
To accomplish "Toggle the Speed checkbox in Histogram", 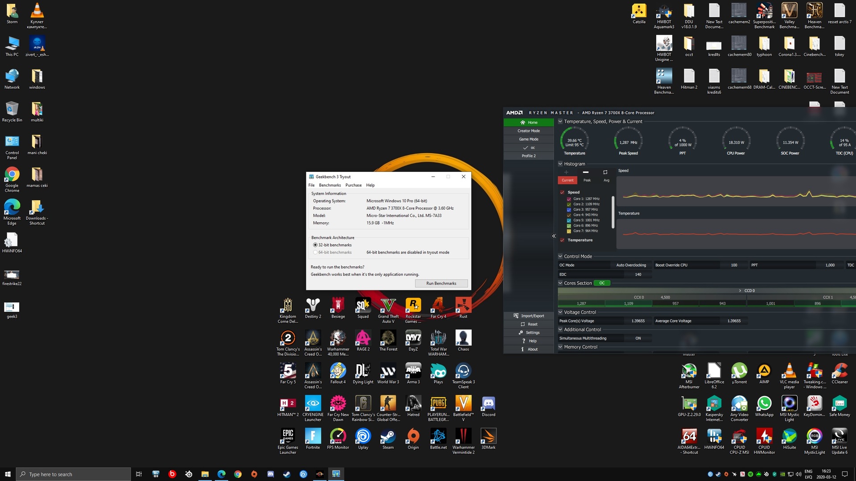I will tap(562, 192).
